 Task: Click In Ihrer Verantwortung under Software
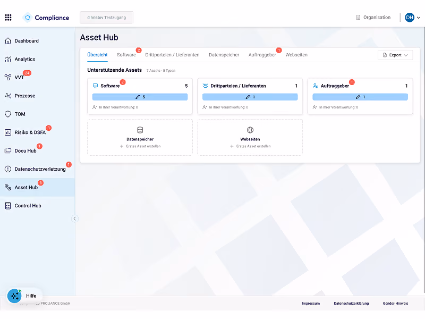118,107
